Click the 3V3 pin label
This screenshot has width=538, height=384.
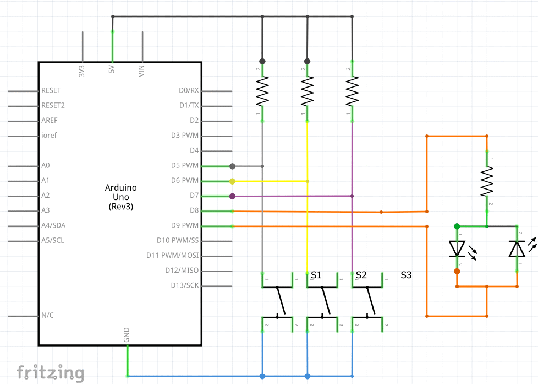pyautogui.click(x=81, y=71)
